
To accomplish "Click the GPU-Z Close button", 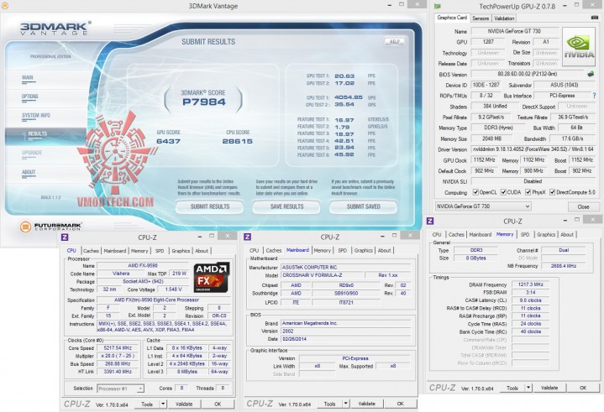I will [583, 206].
